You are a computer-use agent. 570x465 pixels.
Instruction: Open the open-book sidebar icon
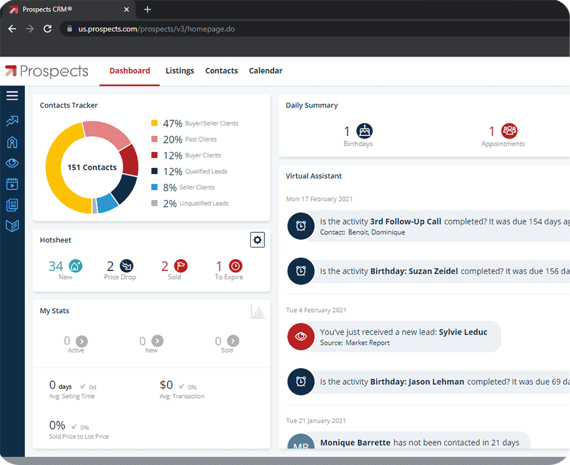[12, 226]
